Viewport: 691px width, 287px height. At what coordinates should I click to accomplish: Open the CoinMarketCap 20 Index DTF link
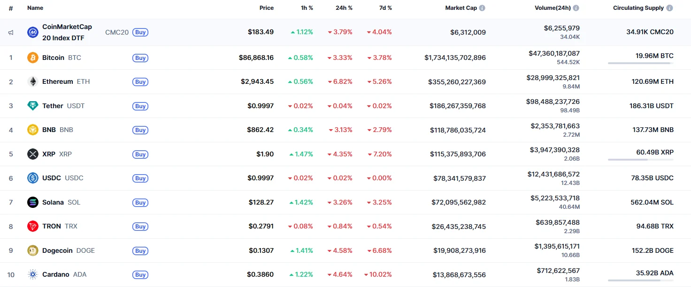(x=67, y=32)
